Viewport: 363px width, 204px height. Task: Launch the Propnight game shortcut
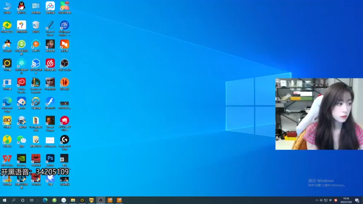(x=50, y=84)
